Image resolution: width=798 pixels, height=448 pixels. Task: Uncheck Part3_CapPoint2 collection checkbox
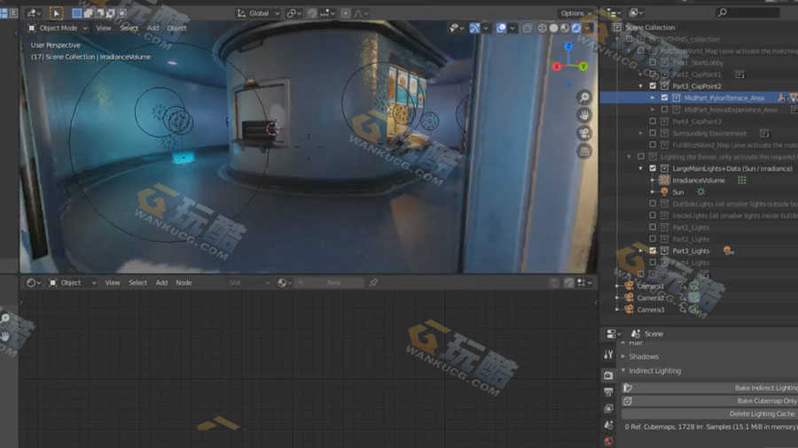[x=653, y=86]
